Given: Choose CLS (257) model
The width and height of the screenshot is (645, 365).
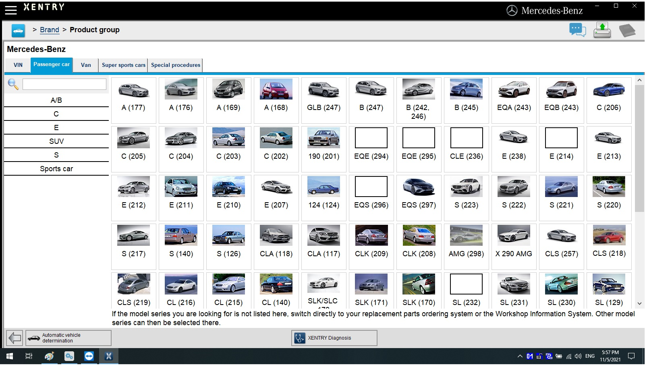Looking at the screenshot, I should pos(562,247).
